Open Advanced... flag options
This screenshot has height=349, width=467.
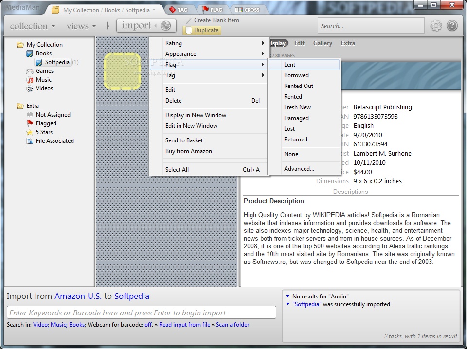(304, 169)
